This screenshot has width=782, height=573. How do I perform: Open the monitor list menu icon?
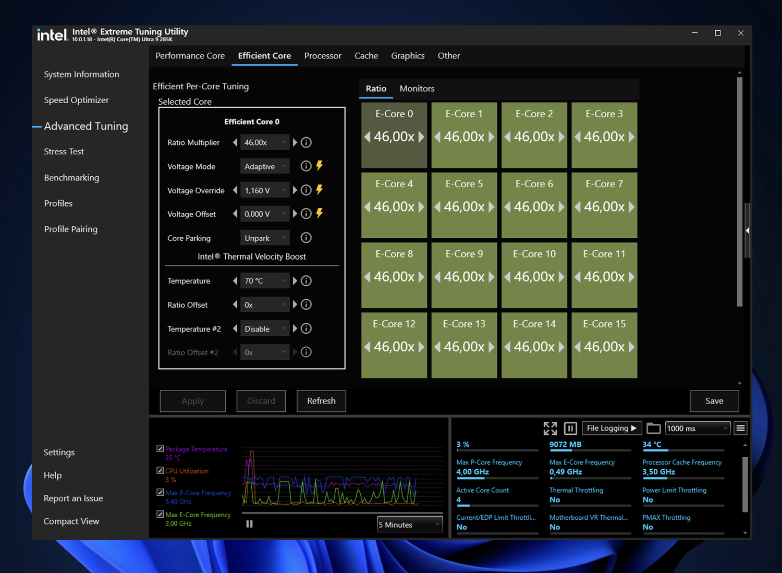[x=740, y=429]
